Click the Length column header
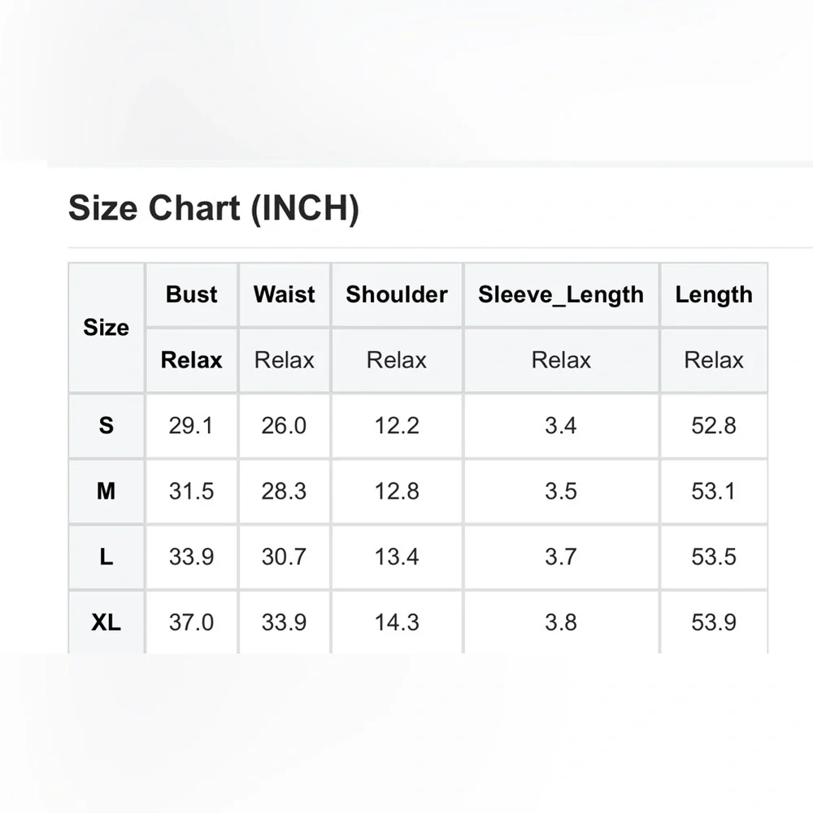The image size is (813, 813). (713, 294)
